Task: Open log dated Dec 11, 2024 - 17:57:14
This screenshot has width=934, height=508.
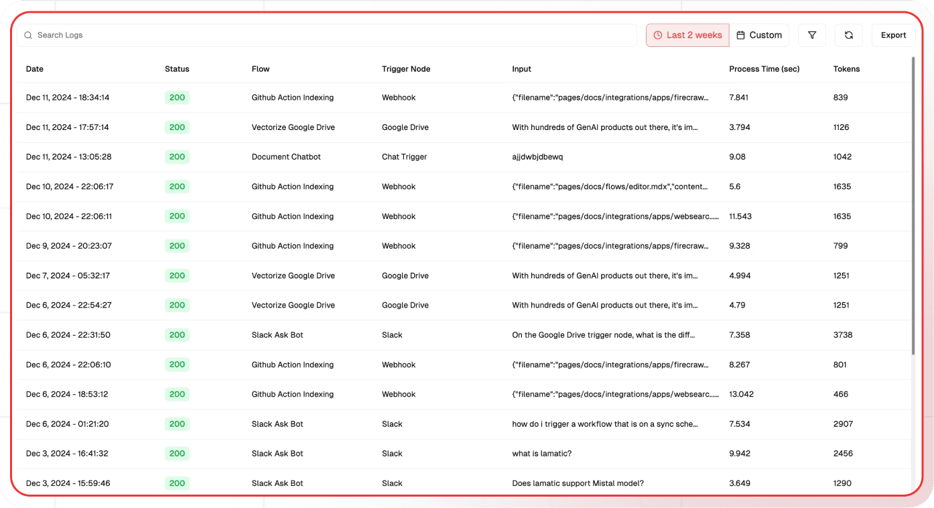Action: click(464, 127)
